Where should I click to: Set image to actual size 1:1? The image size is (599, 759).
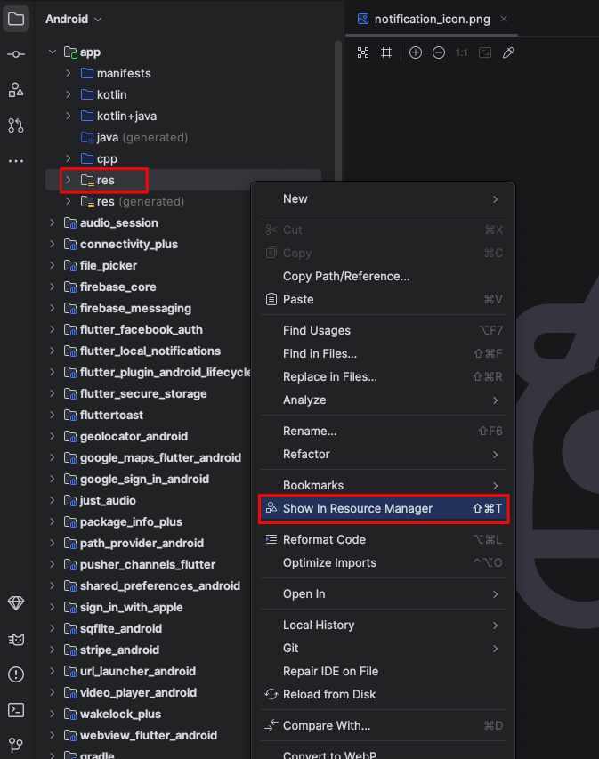click(x=461, y=52)
